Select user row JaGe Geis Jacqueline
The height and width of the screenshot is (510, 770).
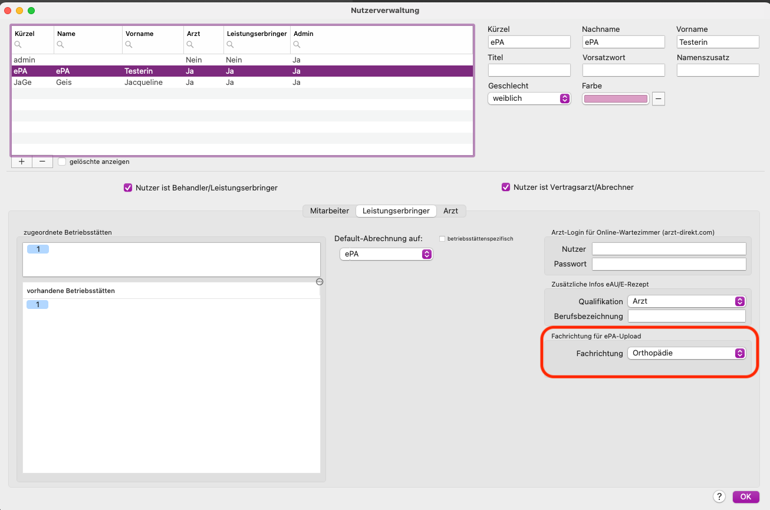pos(242,83)
